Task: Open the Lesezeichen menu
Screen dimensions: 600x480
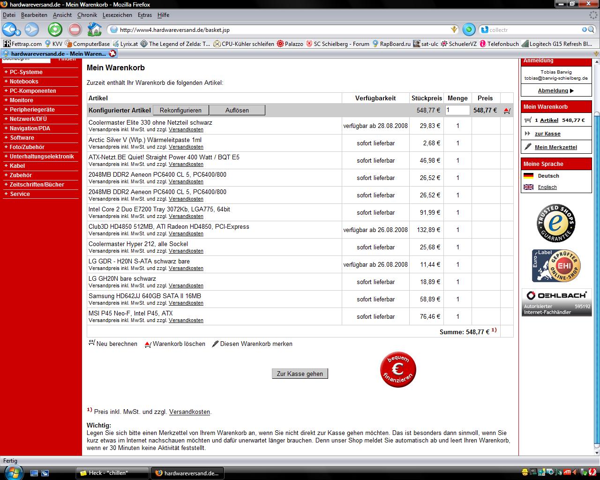Action: tap(117, 15)
